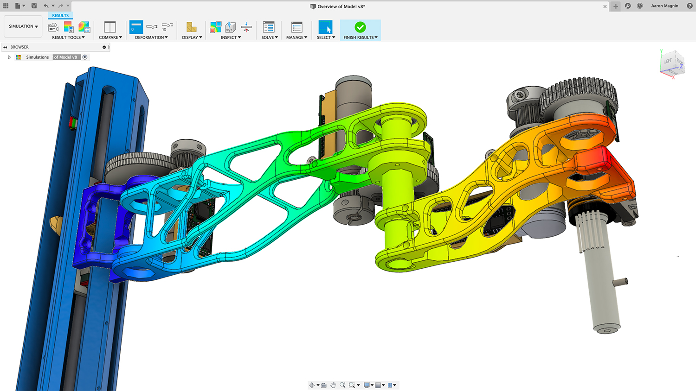Expand the DISPLAY dropdown
696x391 pixels.
click(x=192, y=38)
